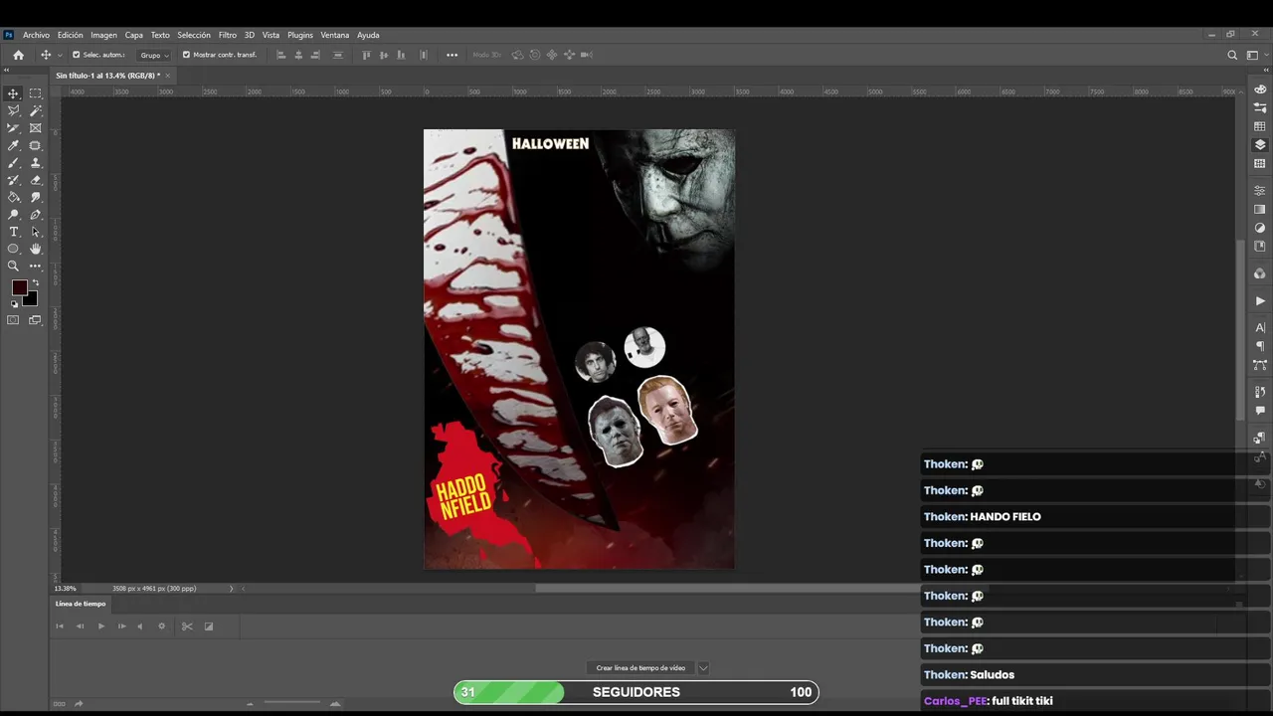Select the Frame tool
Image resolution: width=1273 pixels, height=716 pixels.
[36, 128]
